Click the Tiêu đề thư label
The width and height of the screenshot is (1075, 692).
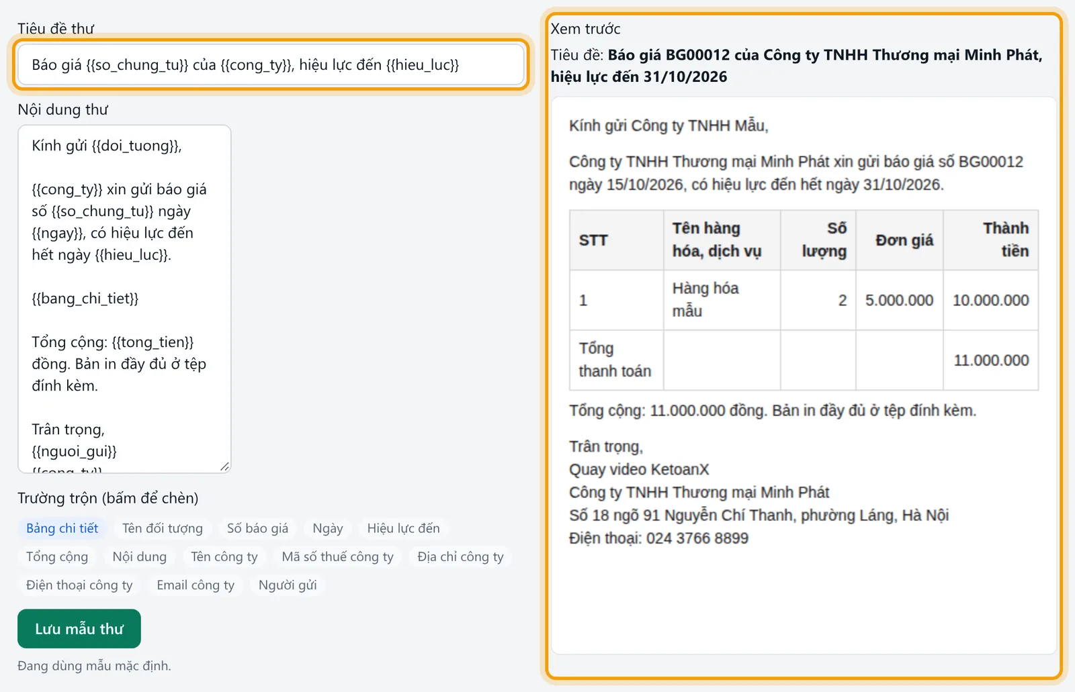(x=56, y=29)
